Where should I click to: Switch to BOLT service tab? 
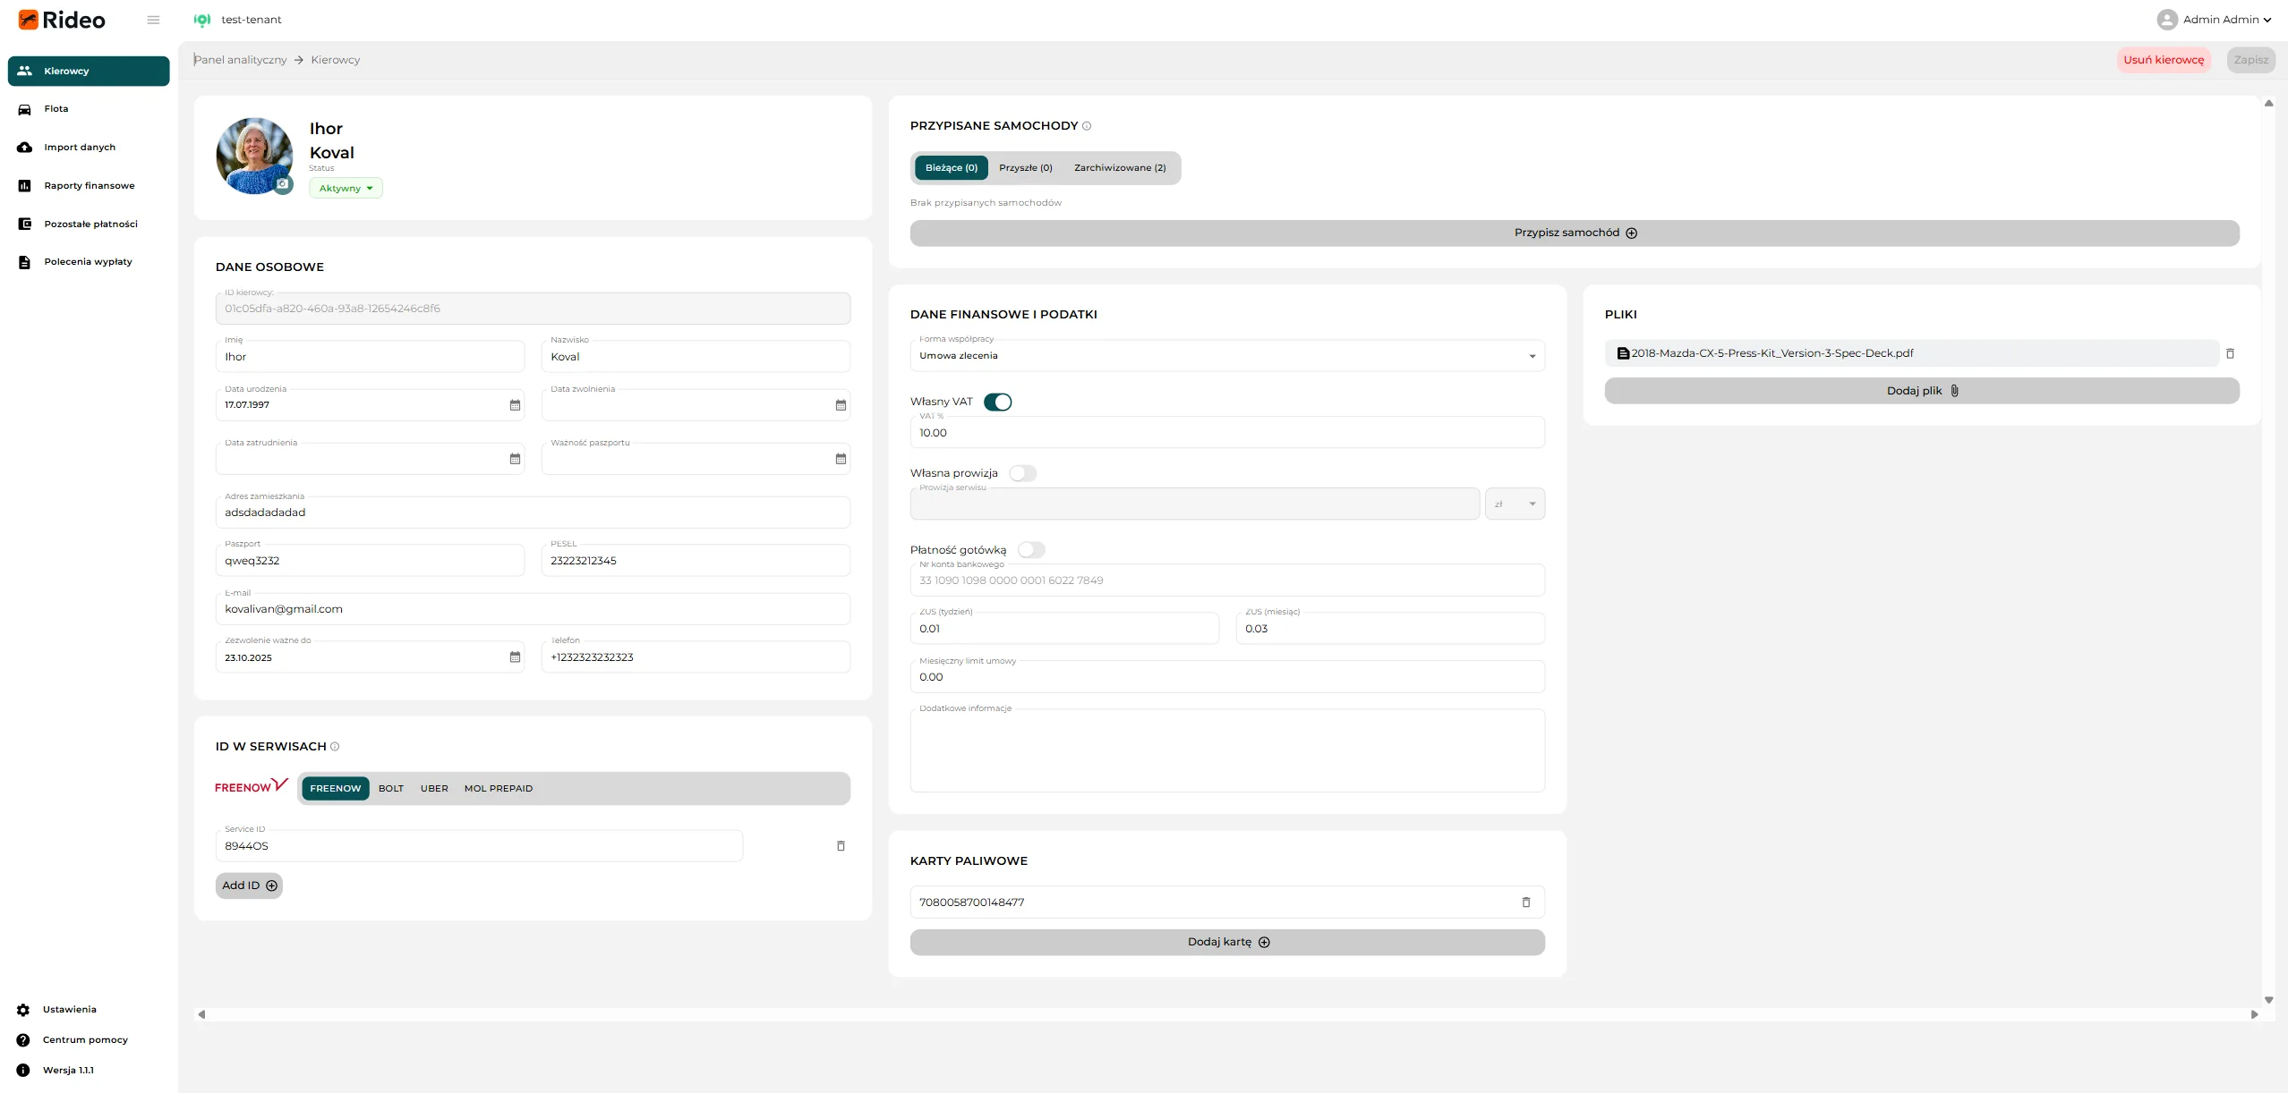(391, 788)
